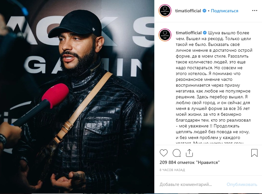Screen dimensions: 262x194
Task: Click the avatar beside the caption text
Action: (165, 35)
